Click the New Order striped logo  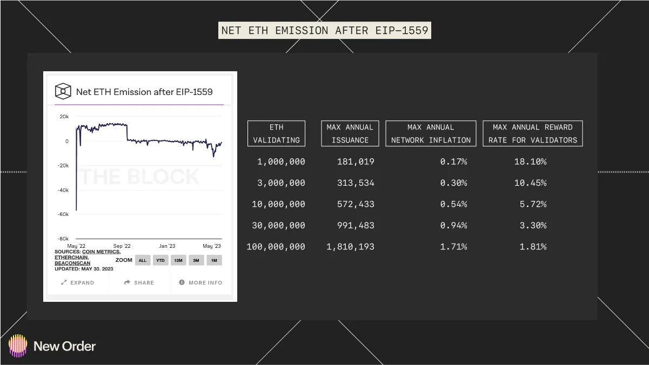point(18,346)
